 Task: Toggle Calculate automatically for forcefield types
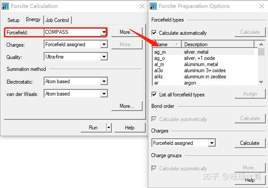(154, 33)
